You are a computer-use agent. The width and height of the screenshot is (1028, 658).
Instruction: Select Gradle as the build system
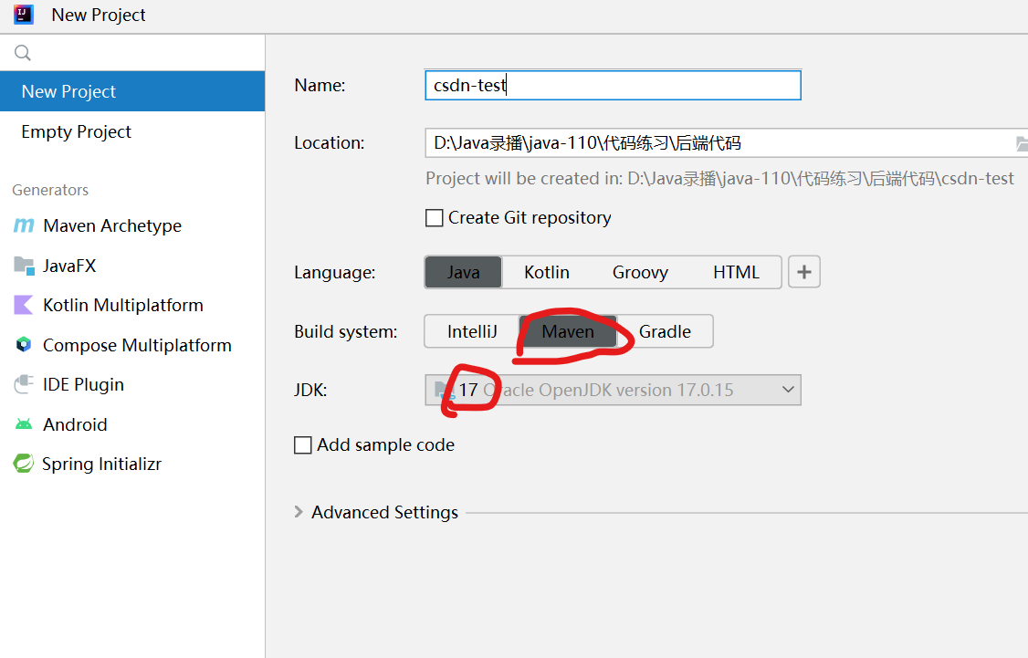pyautogui.click(x=665, y=331)
